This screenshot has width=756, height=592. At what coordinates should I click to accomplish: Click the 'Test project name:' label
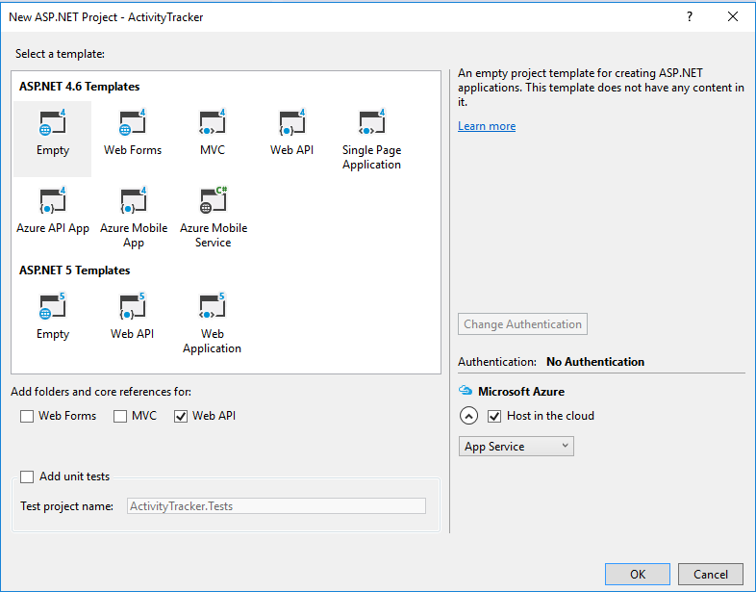(x=66, y=506)
